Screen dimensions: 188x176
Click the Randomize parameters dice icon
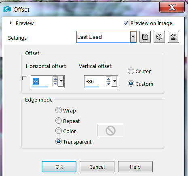(159, 37)
